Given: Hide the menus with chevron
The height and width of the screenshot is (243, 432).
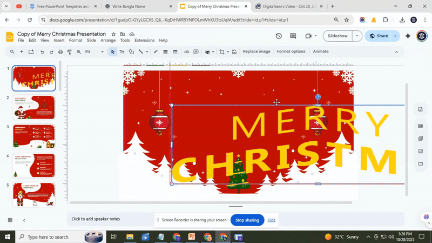Looking at the screenshot, I should (396, 52).
